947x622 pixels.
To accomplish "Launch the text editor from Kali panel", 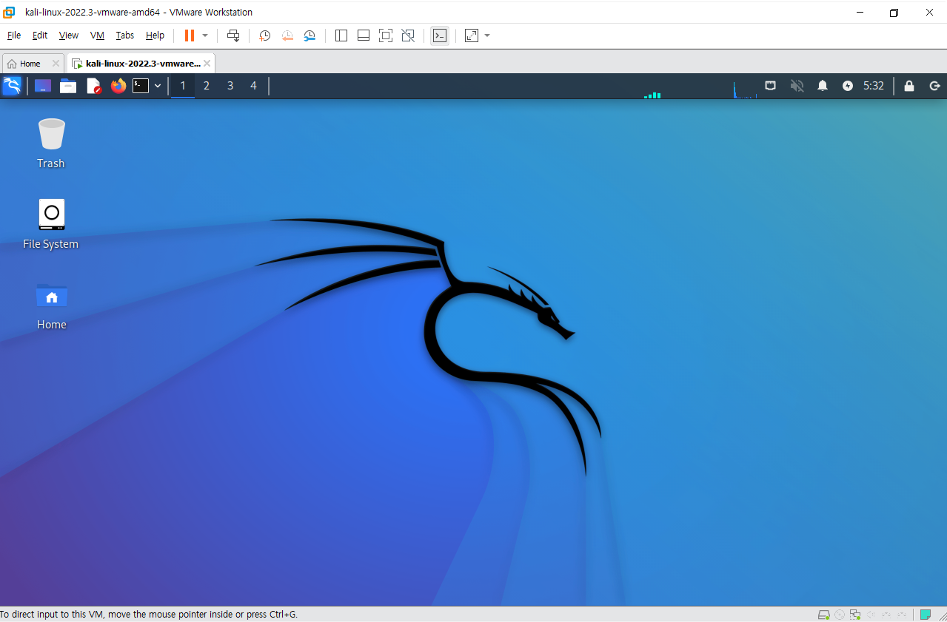I will [x=94, y=86].
